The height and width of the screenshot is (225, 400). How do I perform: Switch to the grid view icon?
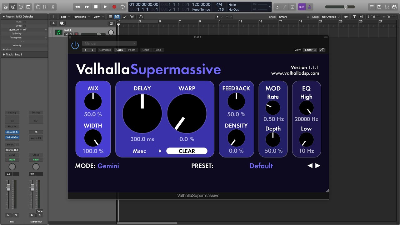pyautogui.click(x=110, y=17)
